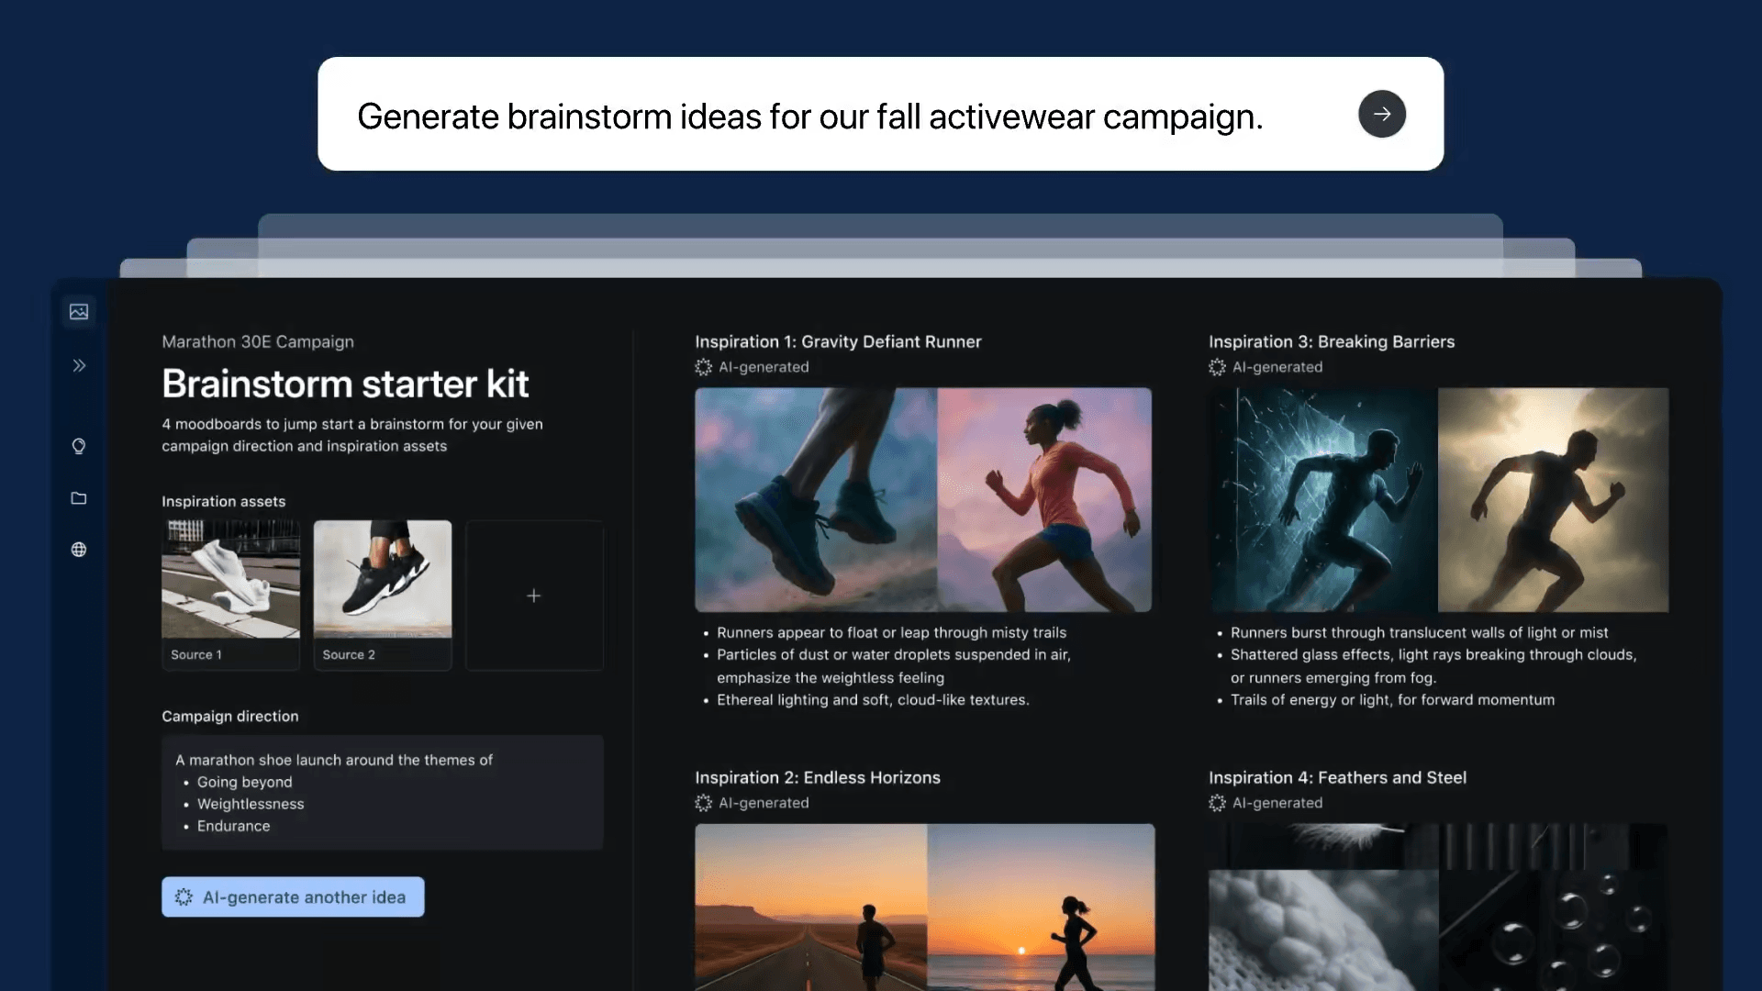Open the desert road sunset image

tap(810, 907)
